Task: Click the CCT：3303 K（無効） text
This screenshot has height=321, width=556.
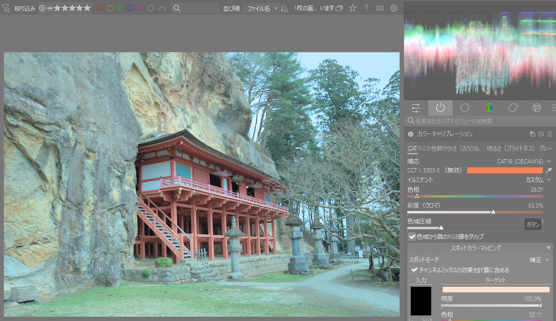Action: (435, 170)
